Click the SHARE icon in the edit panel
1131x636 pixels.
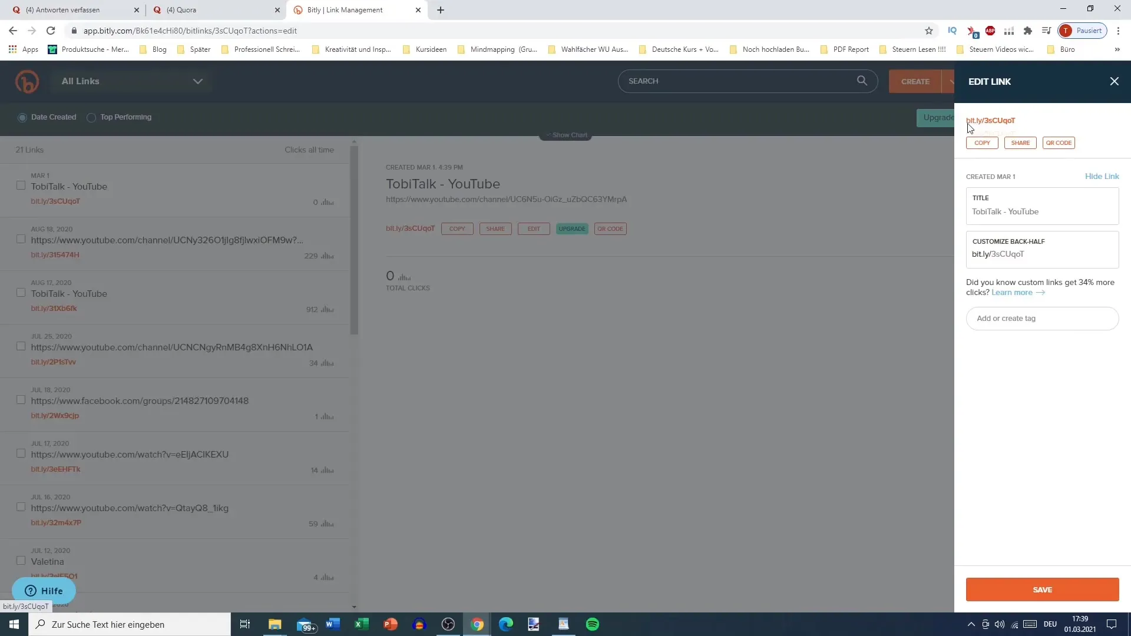[x=1021, y=142]
